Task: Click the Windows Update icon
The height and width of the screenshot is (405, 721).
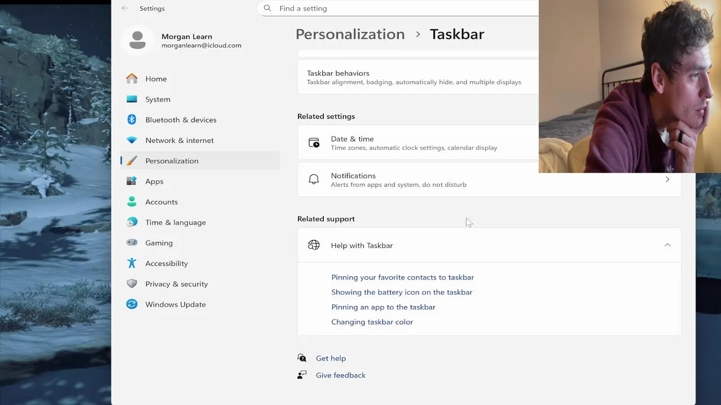Action: [x=132, y=304]
